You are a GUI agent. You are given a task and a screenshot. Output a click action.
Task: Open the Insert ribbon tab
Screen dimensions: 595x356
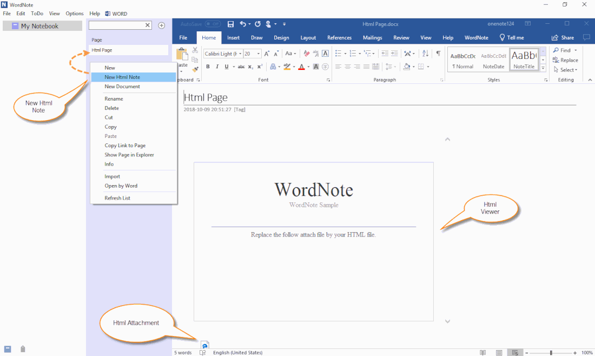[233, 37]
